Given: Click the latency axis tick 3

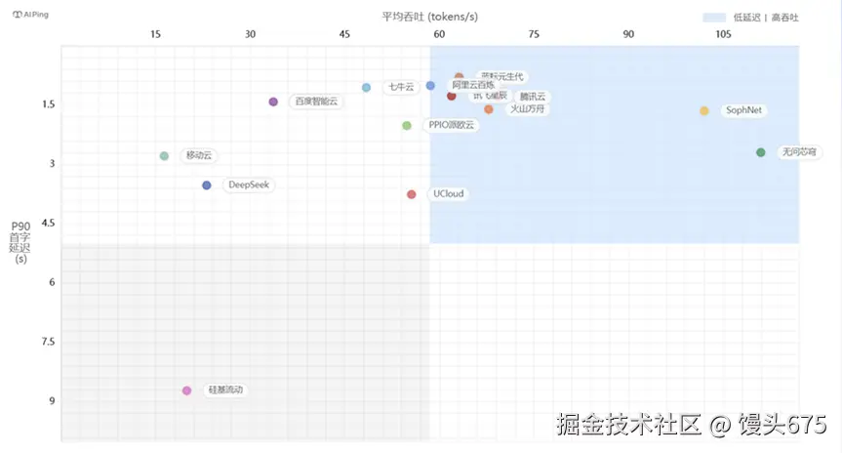Looking at the screenshot, I should point(52,163).
